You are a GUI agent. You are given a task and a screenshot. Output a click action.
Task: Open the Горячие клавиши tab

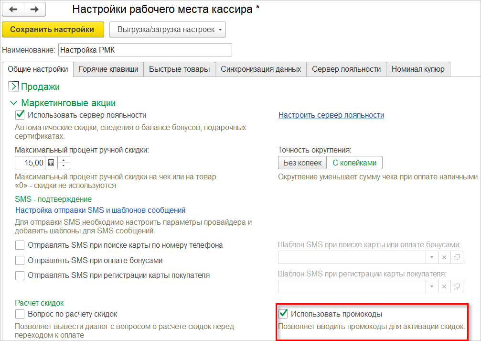pos(108,69)
